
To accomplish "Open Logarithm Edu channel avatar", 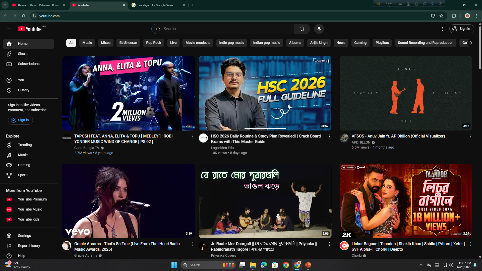I will point(203,138).
